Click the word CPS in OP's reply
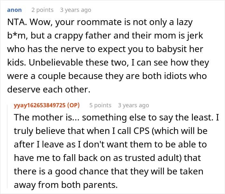The height and width of the screenshot is (194, 225). coord(141,131)
